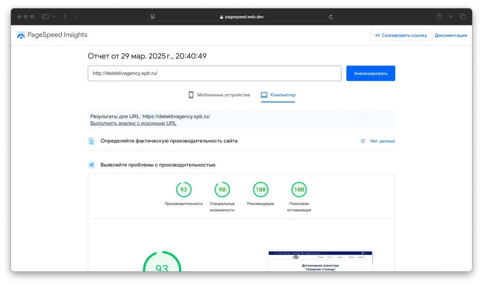
Task: Select the Компьютер tab
Action: [x=278, y=95]
